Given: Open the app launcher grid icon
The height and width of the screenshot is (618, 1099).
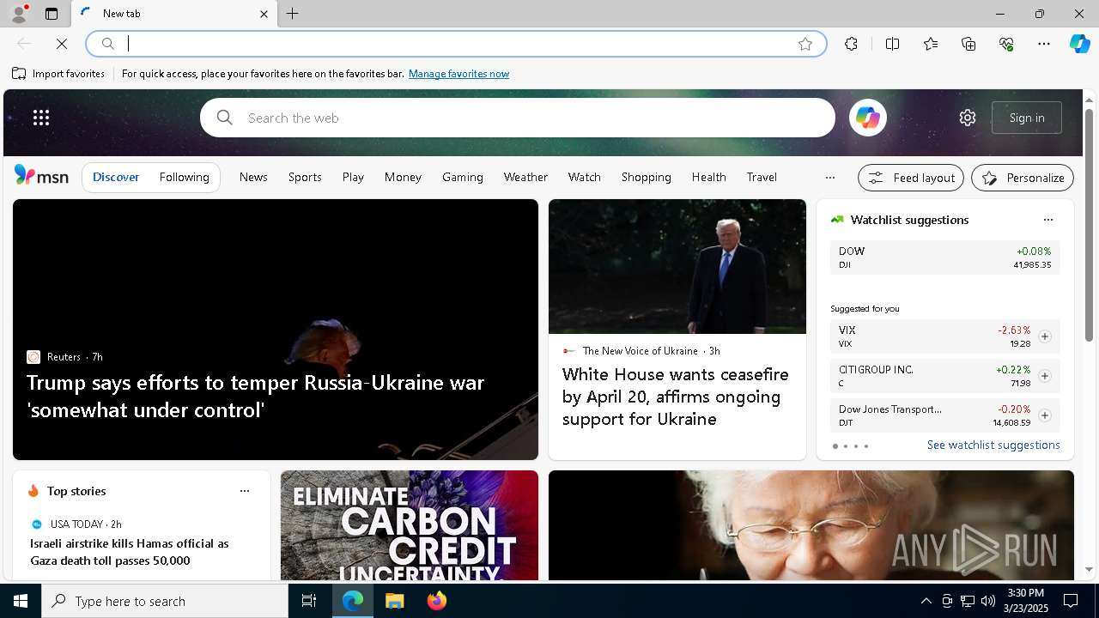Looking at the screenshot, I should [41, 118].
